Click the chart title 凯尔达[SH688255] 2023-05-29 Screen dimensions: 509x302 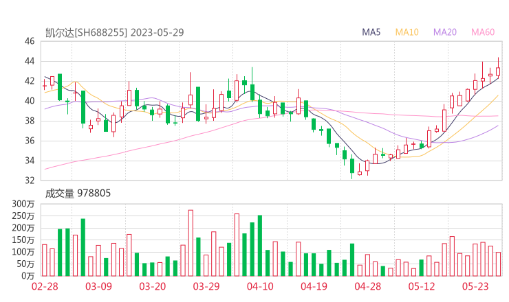(x=115, y=32)
